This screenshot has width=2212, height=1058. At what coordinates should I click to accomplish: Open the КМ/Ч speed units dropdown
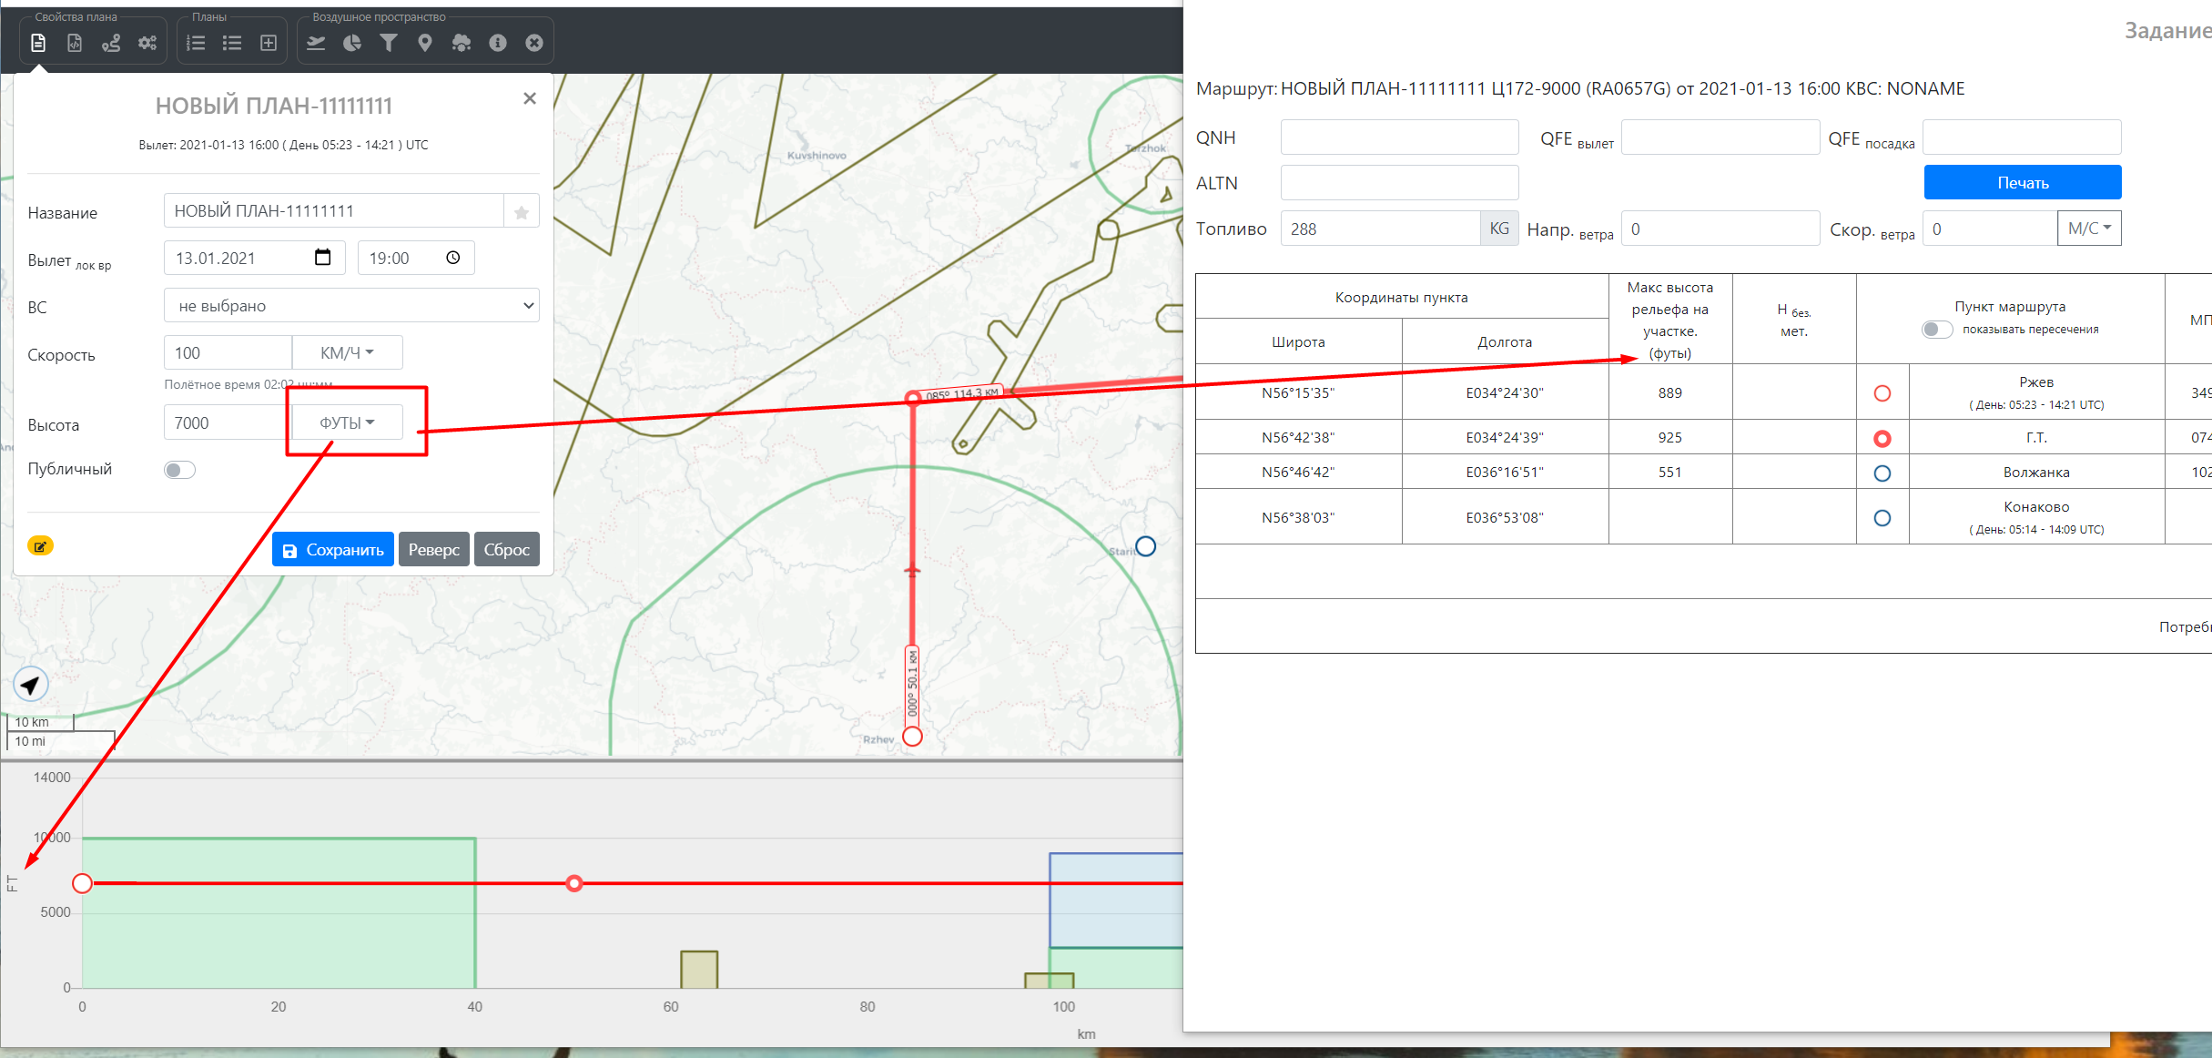(x=347, y=352)
